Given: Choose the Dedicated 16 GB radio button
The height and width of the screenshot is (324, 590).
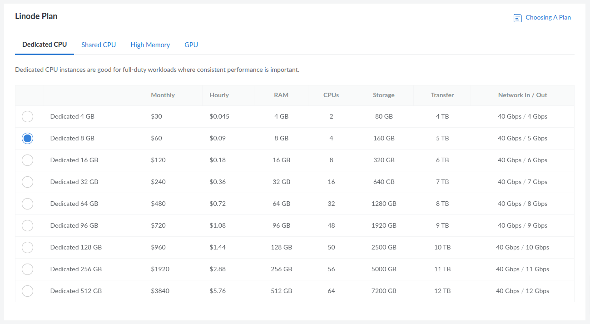Looking at the screenshot, I should click(27, 160).
